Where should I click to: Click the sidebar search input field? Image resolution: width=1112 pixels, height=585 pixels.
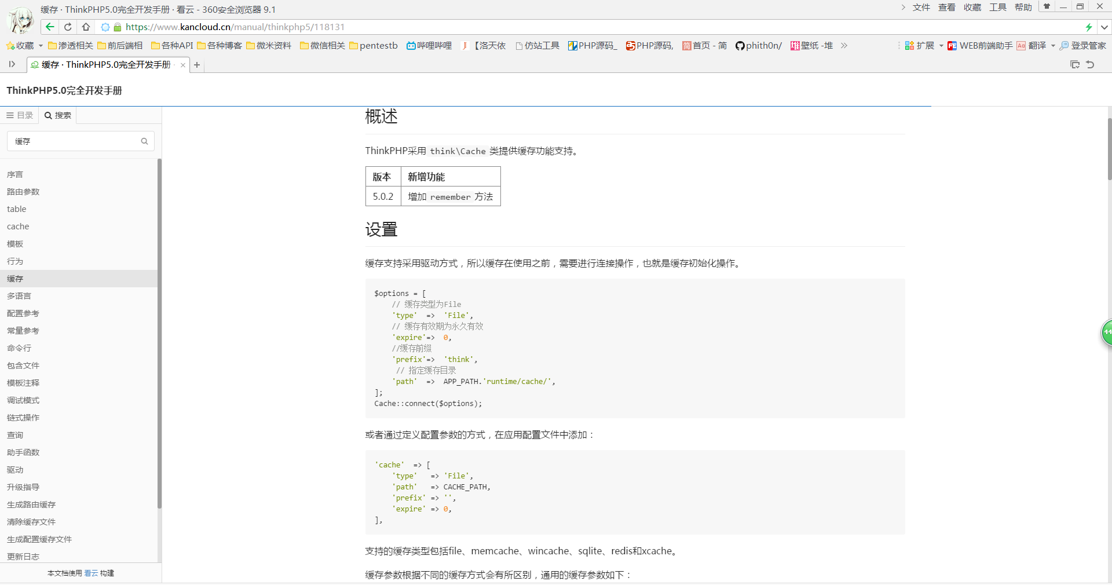point(75,141)
